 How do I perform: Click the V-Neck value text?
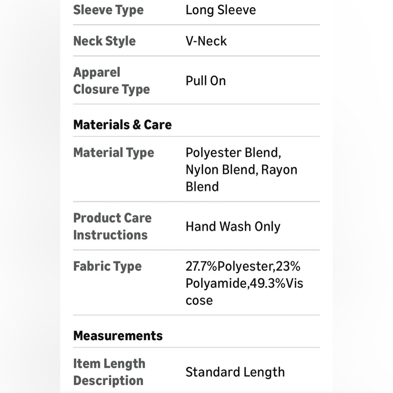tap(206, 41)
